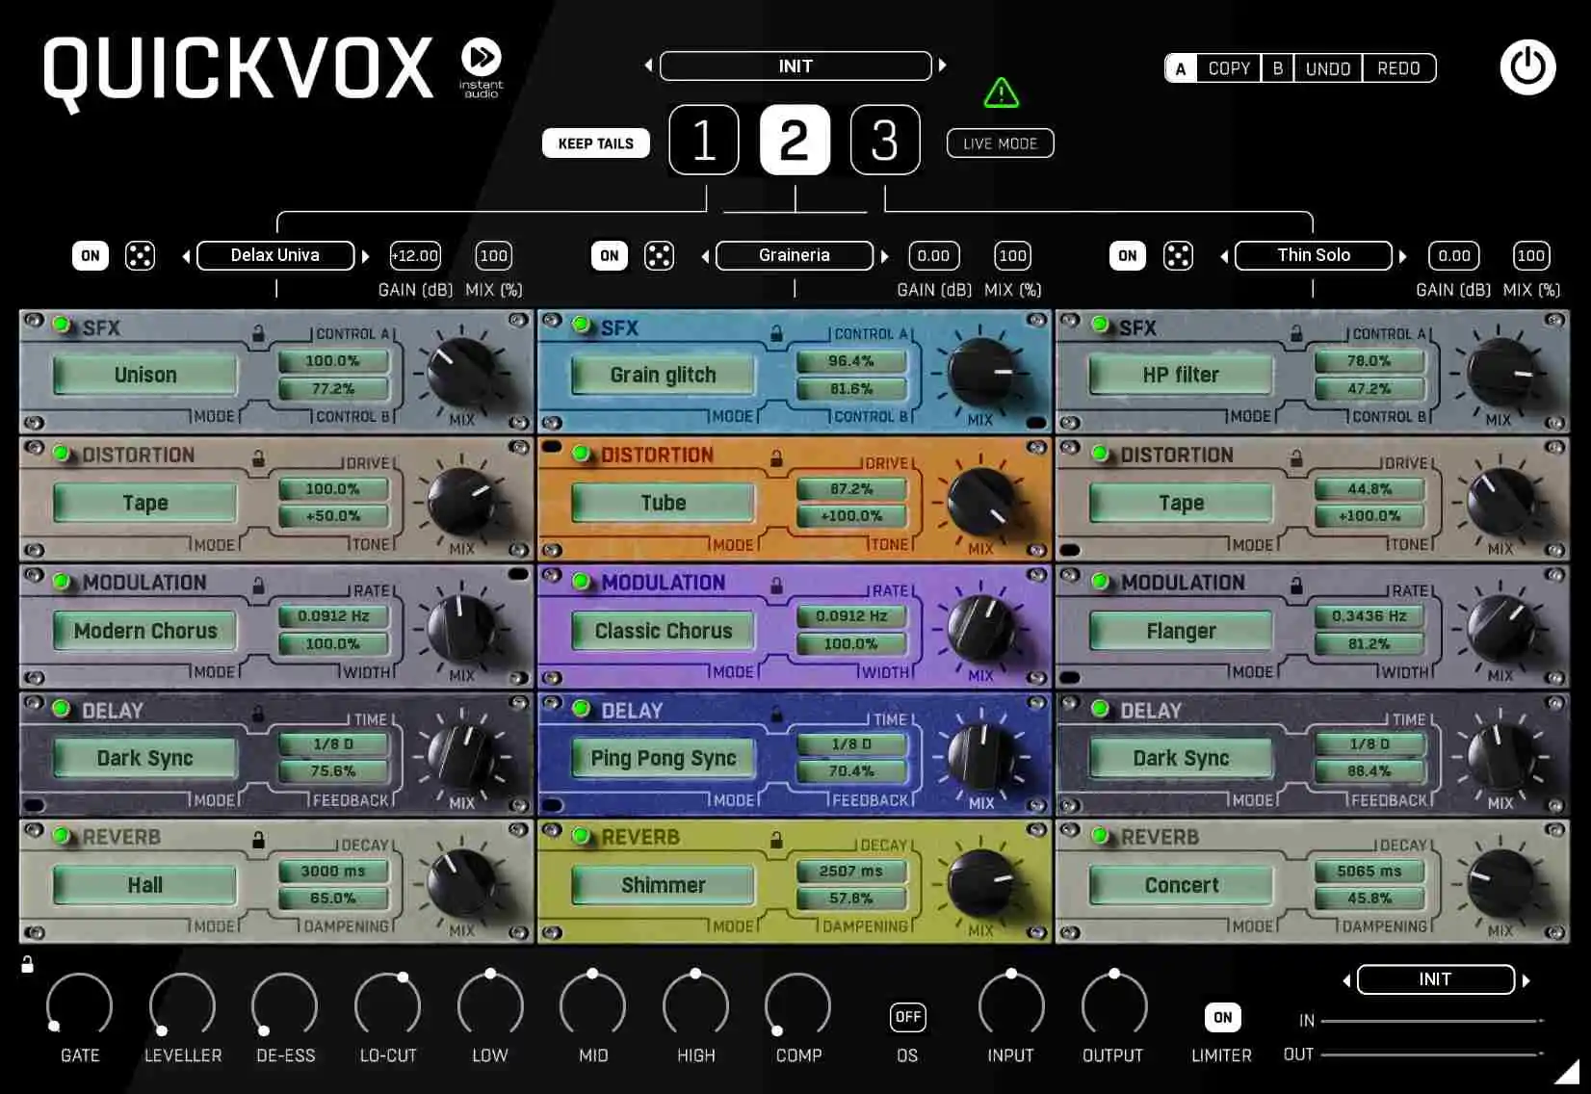
Task: Enable OS oversampling toggle
Action: click(906, 1017)
